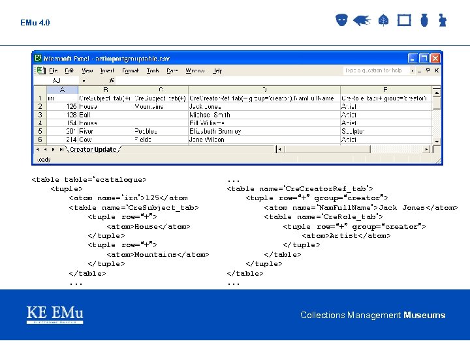Open the File menu in Excel

click(x=54, y=70)
